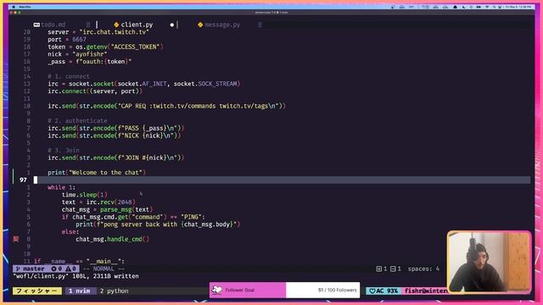
Task: Click the 51 / 100 Followers text
Action: pyautogui.click(x=338, y=290)
